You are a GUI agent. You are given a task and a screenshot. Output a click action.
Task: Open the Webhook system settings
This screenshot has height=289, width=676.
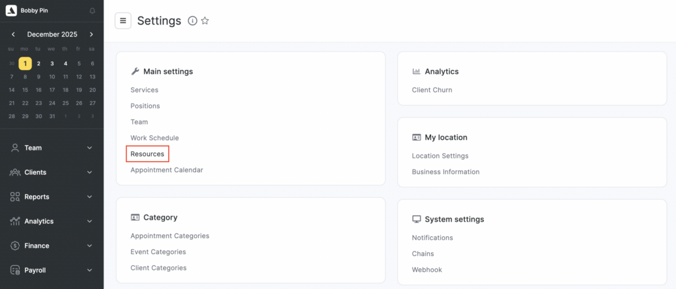(x=426, y=269)
